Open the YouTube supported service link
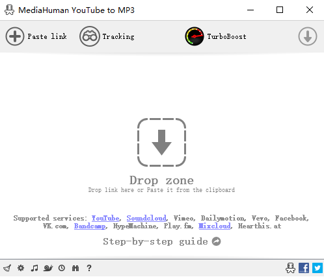 (105, 218)
